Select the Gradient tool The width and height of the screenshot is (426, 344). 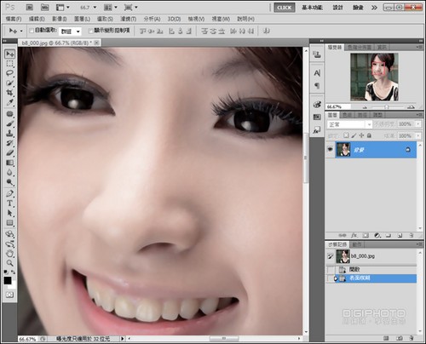[9, 163]
